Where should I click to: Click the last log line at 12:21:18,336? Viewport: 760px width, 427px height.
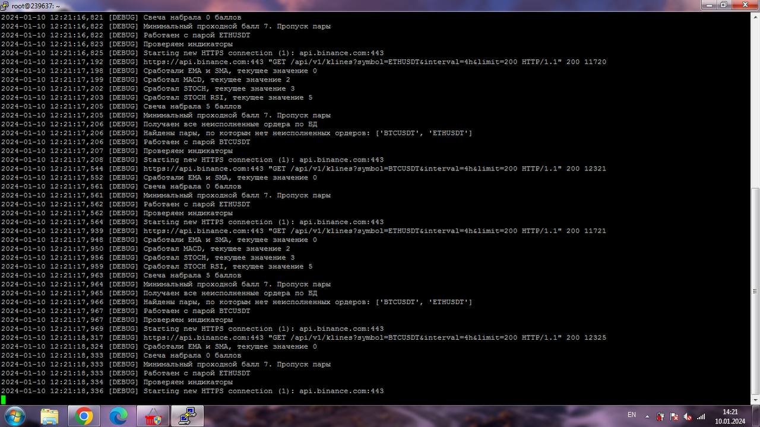tap(192, 391)
